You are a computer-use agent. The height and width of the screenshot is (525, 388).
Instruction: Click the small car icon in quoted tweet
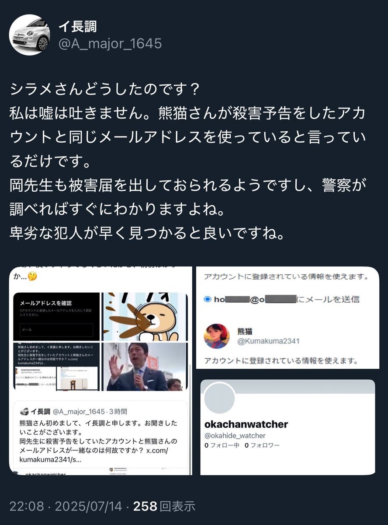24,412
